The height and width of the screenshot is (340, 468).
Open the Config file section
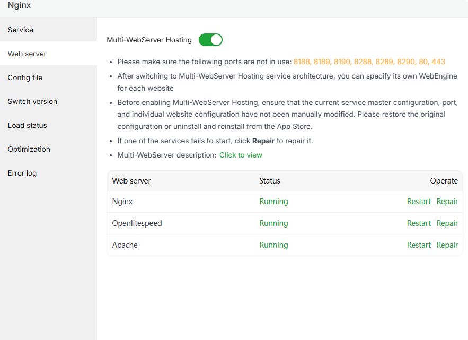click(25, 77)
